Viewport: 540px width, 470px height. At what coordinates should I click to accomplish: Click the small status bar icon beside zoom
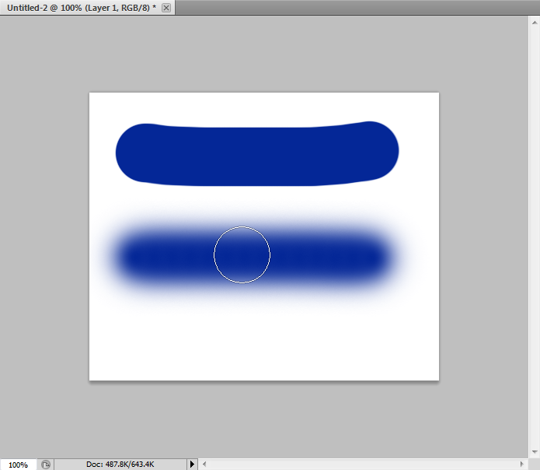pyautogui.click(x=45, y=465)
